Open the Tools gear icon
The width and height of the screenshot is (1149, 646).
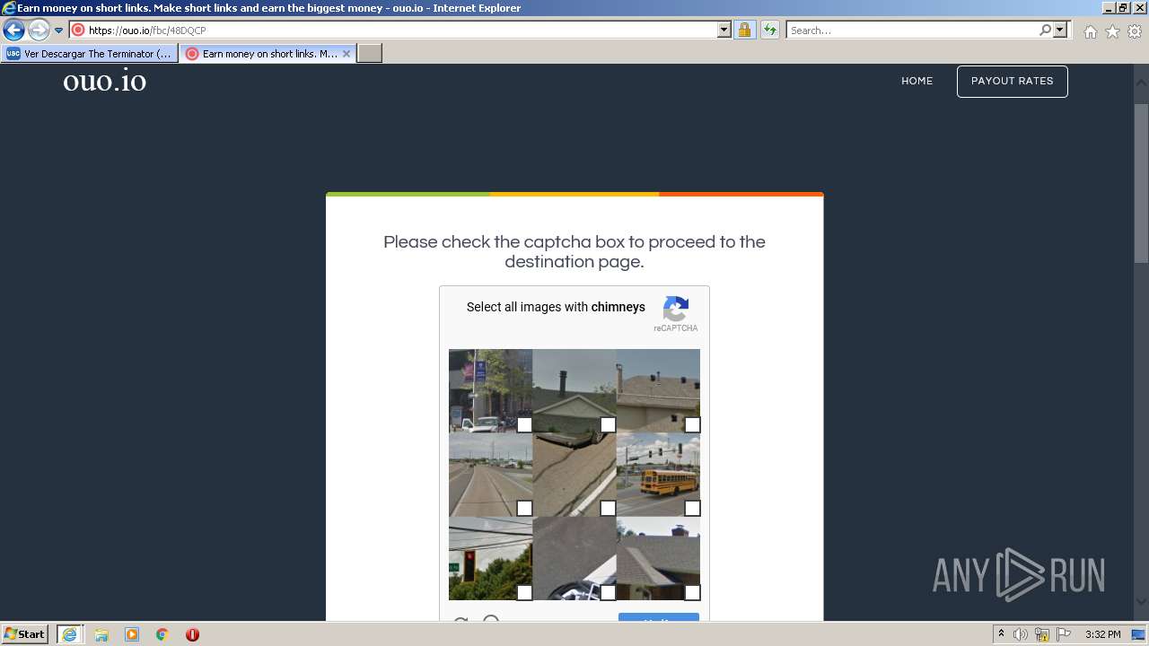[x=1135, y=31]
